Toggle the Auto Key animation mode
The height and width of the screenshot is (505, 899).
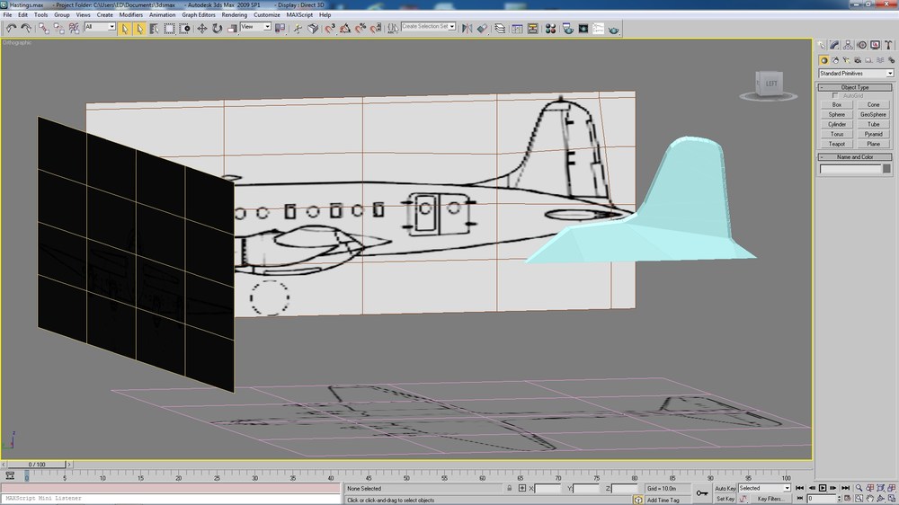tap(725, 489)
